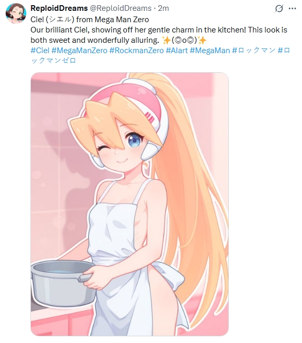Screen dimensions: 302x343
Task: Click the blank area right of the image
Action: (264, 204)
